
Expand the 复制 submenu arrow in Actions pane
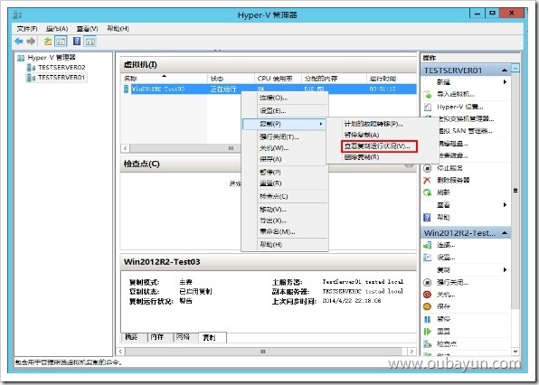pyautogui.click(x=505, y=270)
